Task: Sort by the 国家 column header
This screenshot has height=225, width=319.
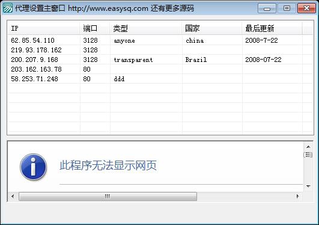Action: [212, 28]
